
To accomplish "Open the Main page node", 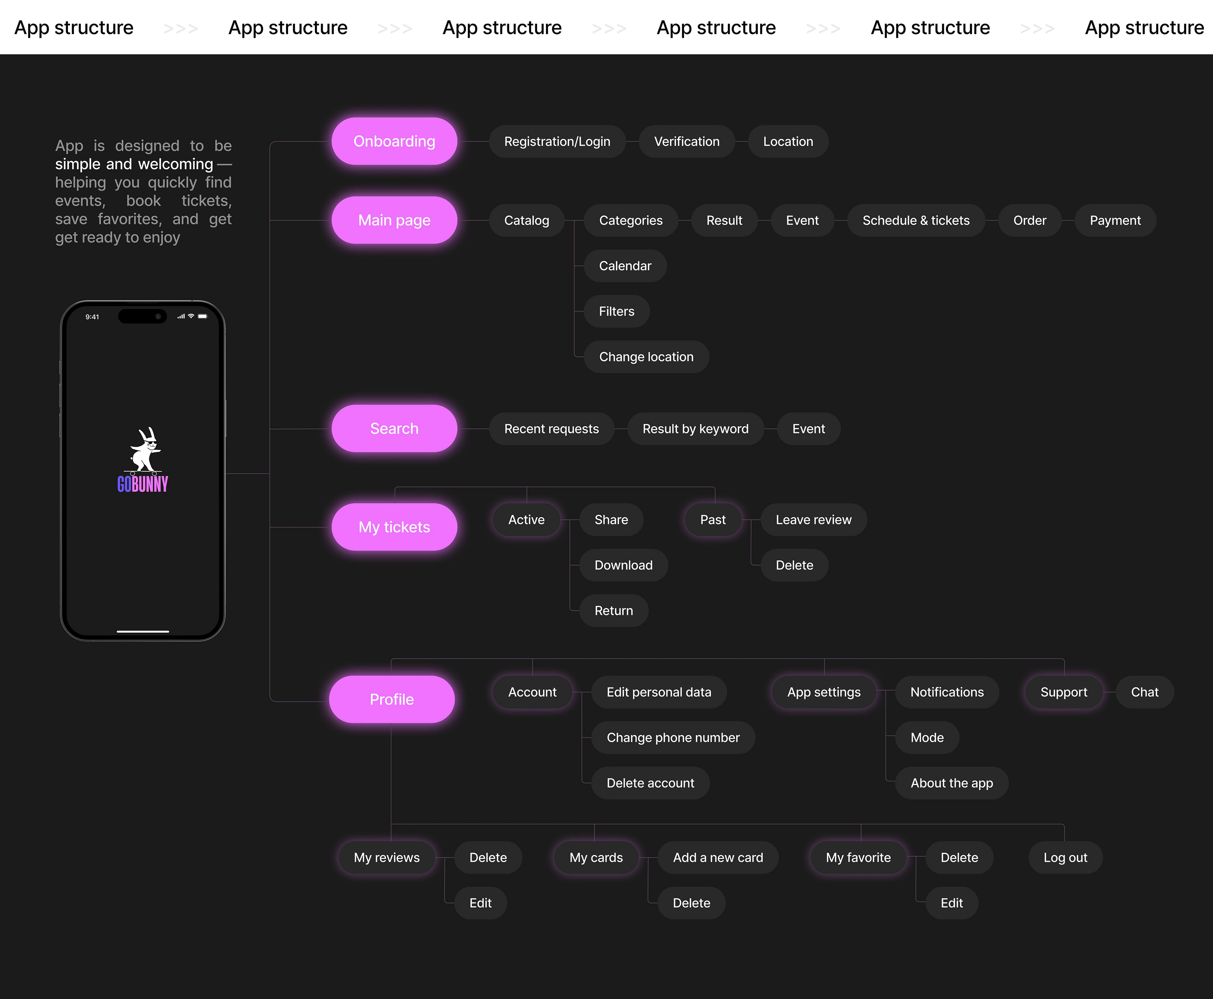I will click(394, 220).
